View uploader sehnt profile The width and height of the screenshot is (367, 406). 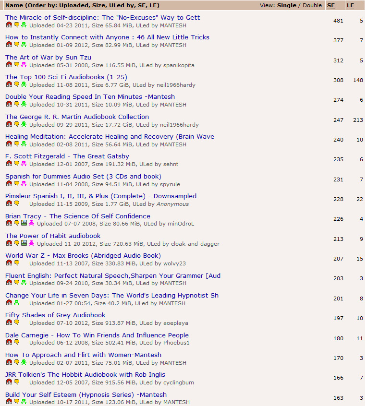[x=171, y=164]
